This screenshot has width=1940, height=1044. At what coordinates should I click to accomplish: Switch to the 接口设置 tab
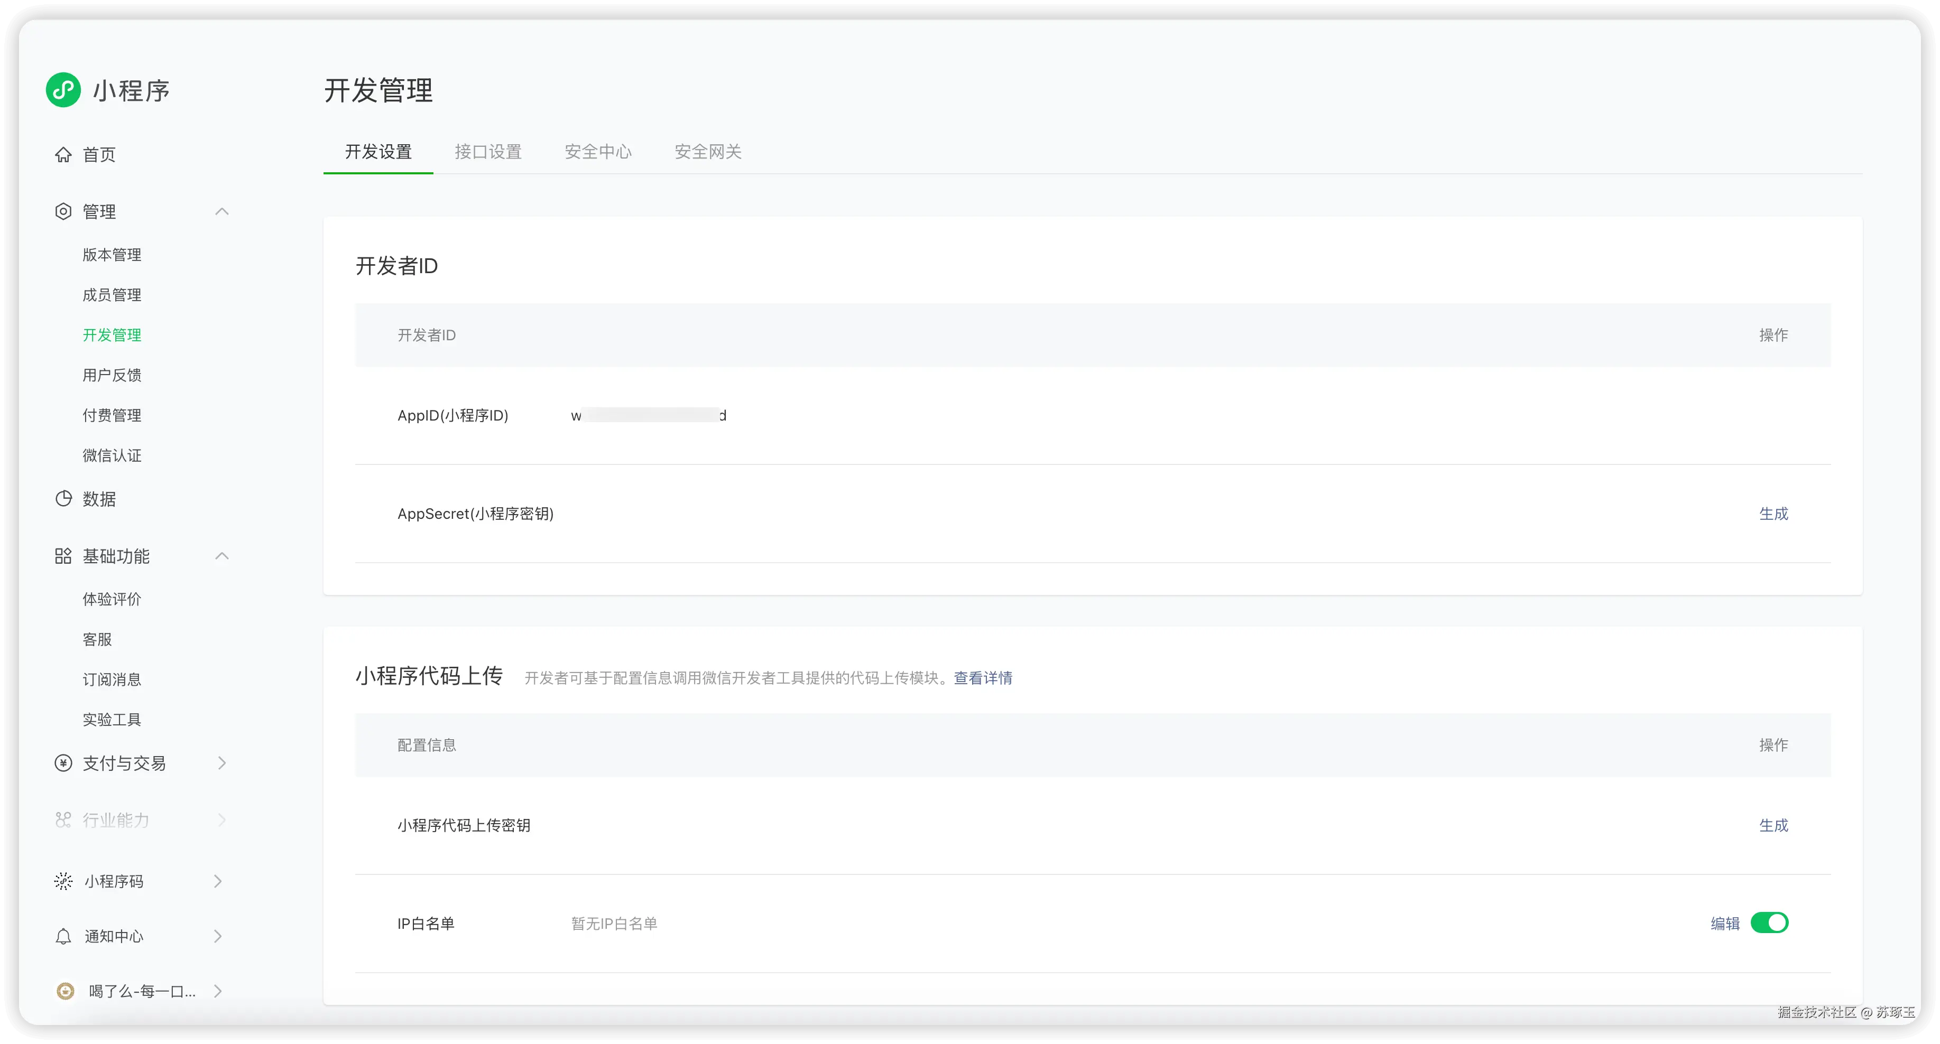pyautogui.click(x=488, y=151)
